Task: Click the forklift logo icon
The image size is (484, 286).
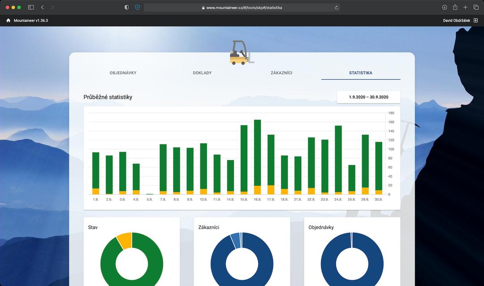Action: [242, 52]
